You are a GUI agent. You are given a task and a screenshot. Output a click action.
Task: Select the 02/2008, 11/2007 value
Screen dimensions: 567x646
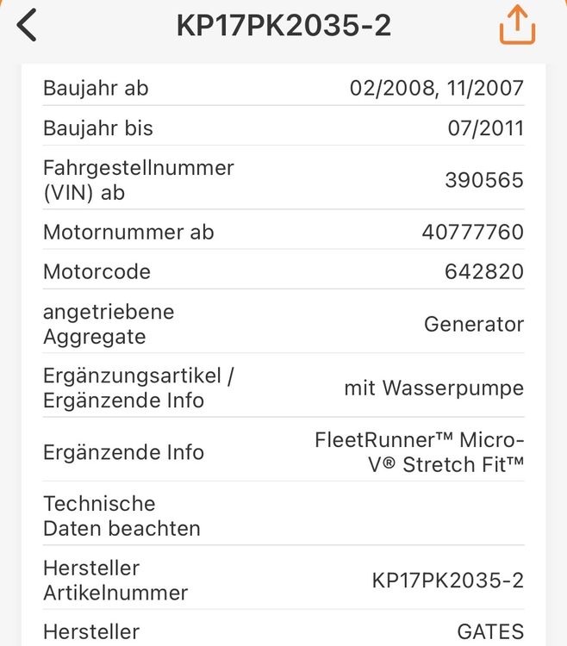[x=437, y=88]
